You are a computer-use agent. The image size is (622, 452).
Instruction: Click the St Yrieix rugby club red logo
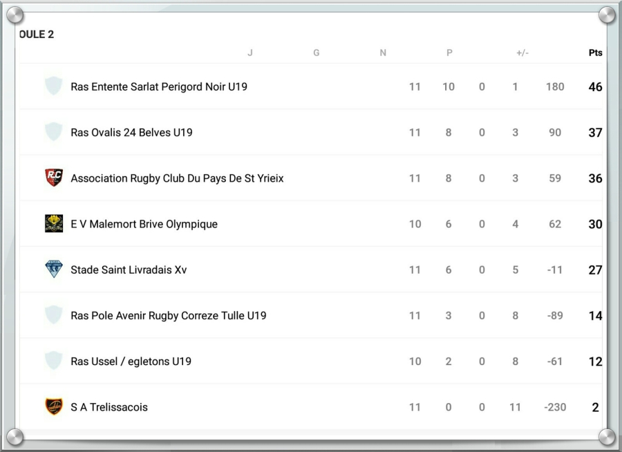pyautogui.click(x=53, y=178)
